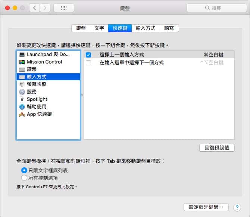Select the Mission Control icon

[22, 62]
